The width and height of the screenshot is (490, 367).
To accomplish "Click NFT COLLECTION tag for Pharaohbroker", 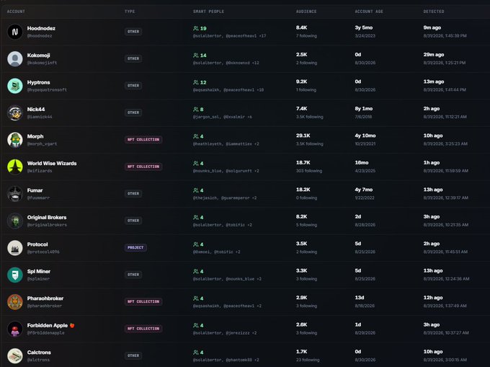I will (x=143, y=301).
